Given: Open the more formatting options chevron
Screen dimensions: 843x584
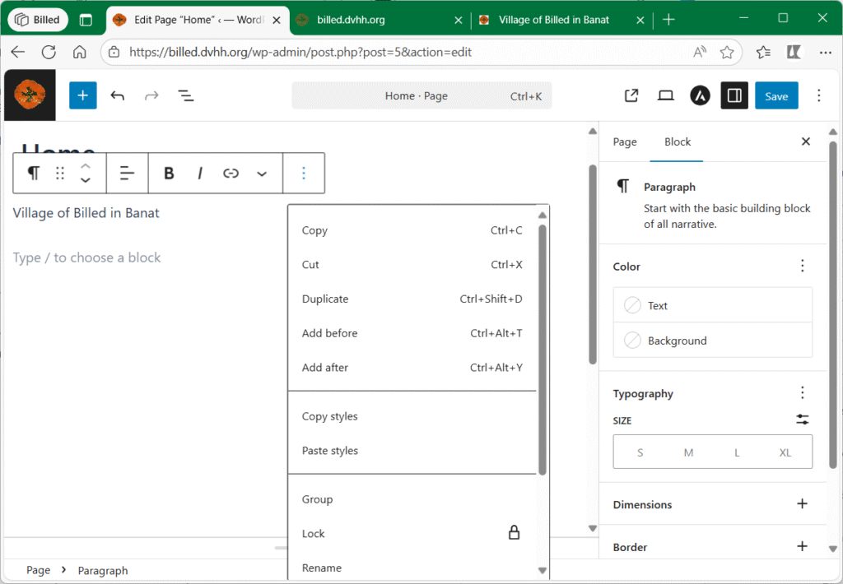Looking at the screenshot, I should (262, 173).
